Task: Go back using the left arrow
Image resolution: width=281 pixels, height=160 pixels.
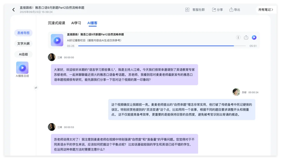Action: [x=14, y=10]
